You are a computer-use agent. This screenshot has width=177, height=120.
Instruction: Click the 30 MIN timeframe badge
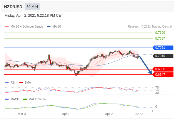tap(32, 7)
